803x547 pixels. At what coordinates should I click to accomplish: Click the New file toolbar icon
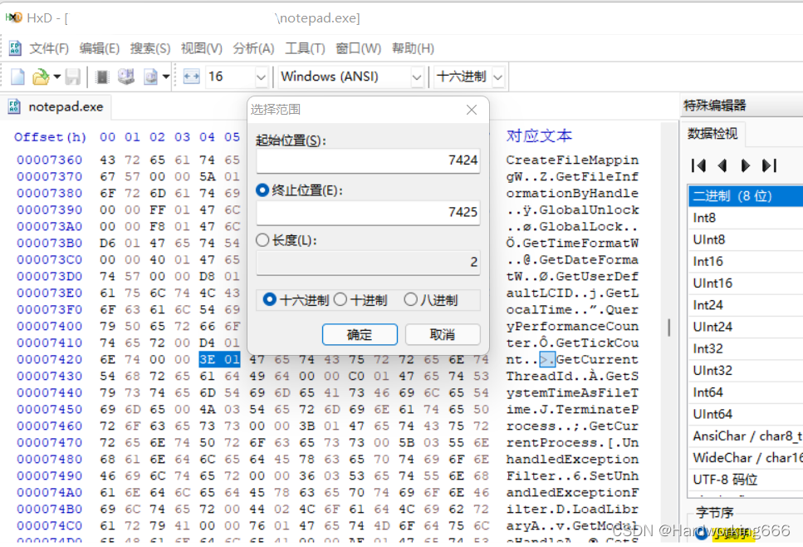tap(18, 77)
